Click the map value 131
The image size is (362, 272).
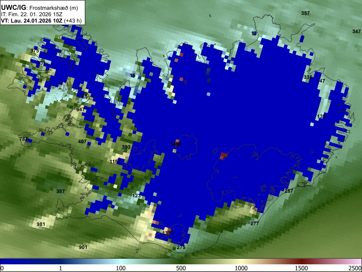pyautogui.click(x=42, y=63)
